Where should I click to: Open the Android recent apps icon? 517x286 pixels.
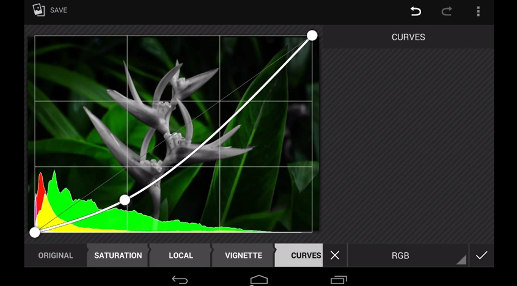click(339, 280)
